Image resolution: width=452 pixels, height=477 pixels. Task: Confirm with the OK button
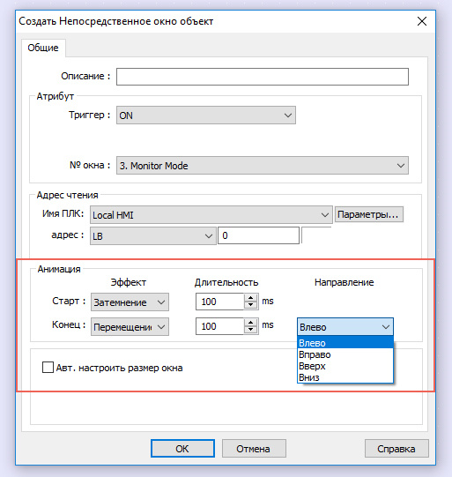[x=182, y=449]
